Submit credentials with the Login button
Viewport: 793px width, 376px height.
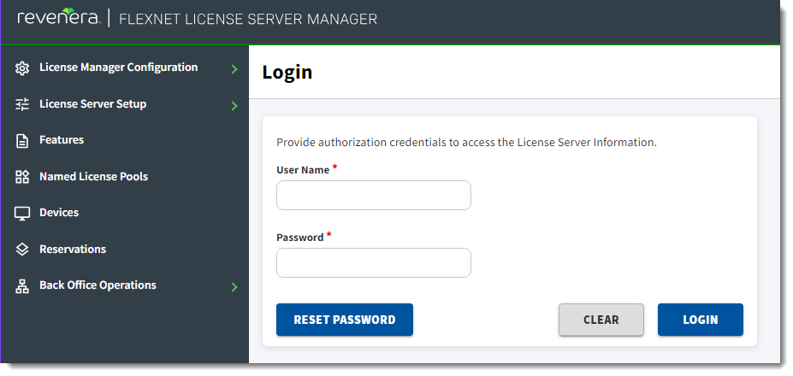700,320
